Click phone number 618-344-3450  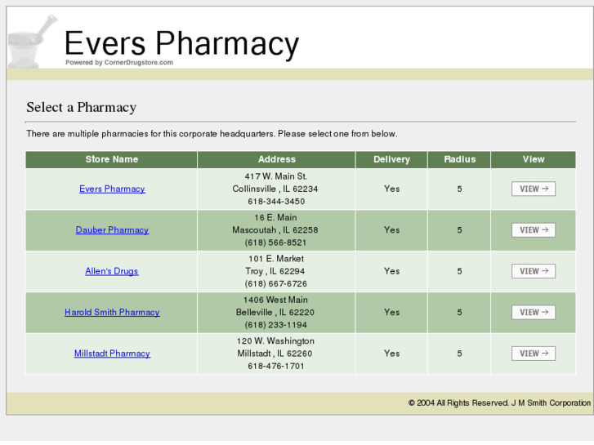[276, 202]
